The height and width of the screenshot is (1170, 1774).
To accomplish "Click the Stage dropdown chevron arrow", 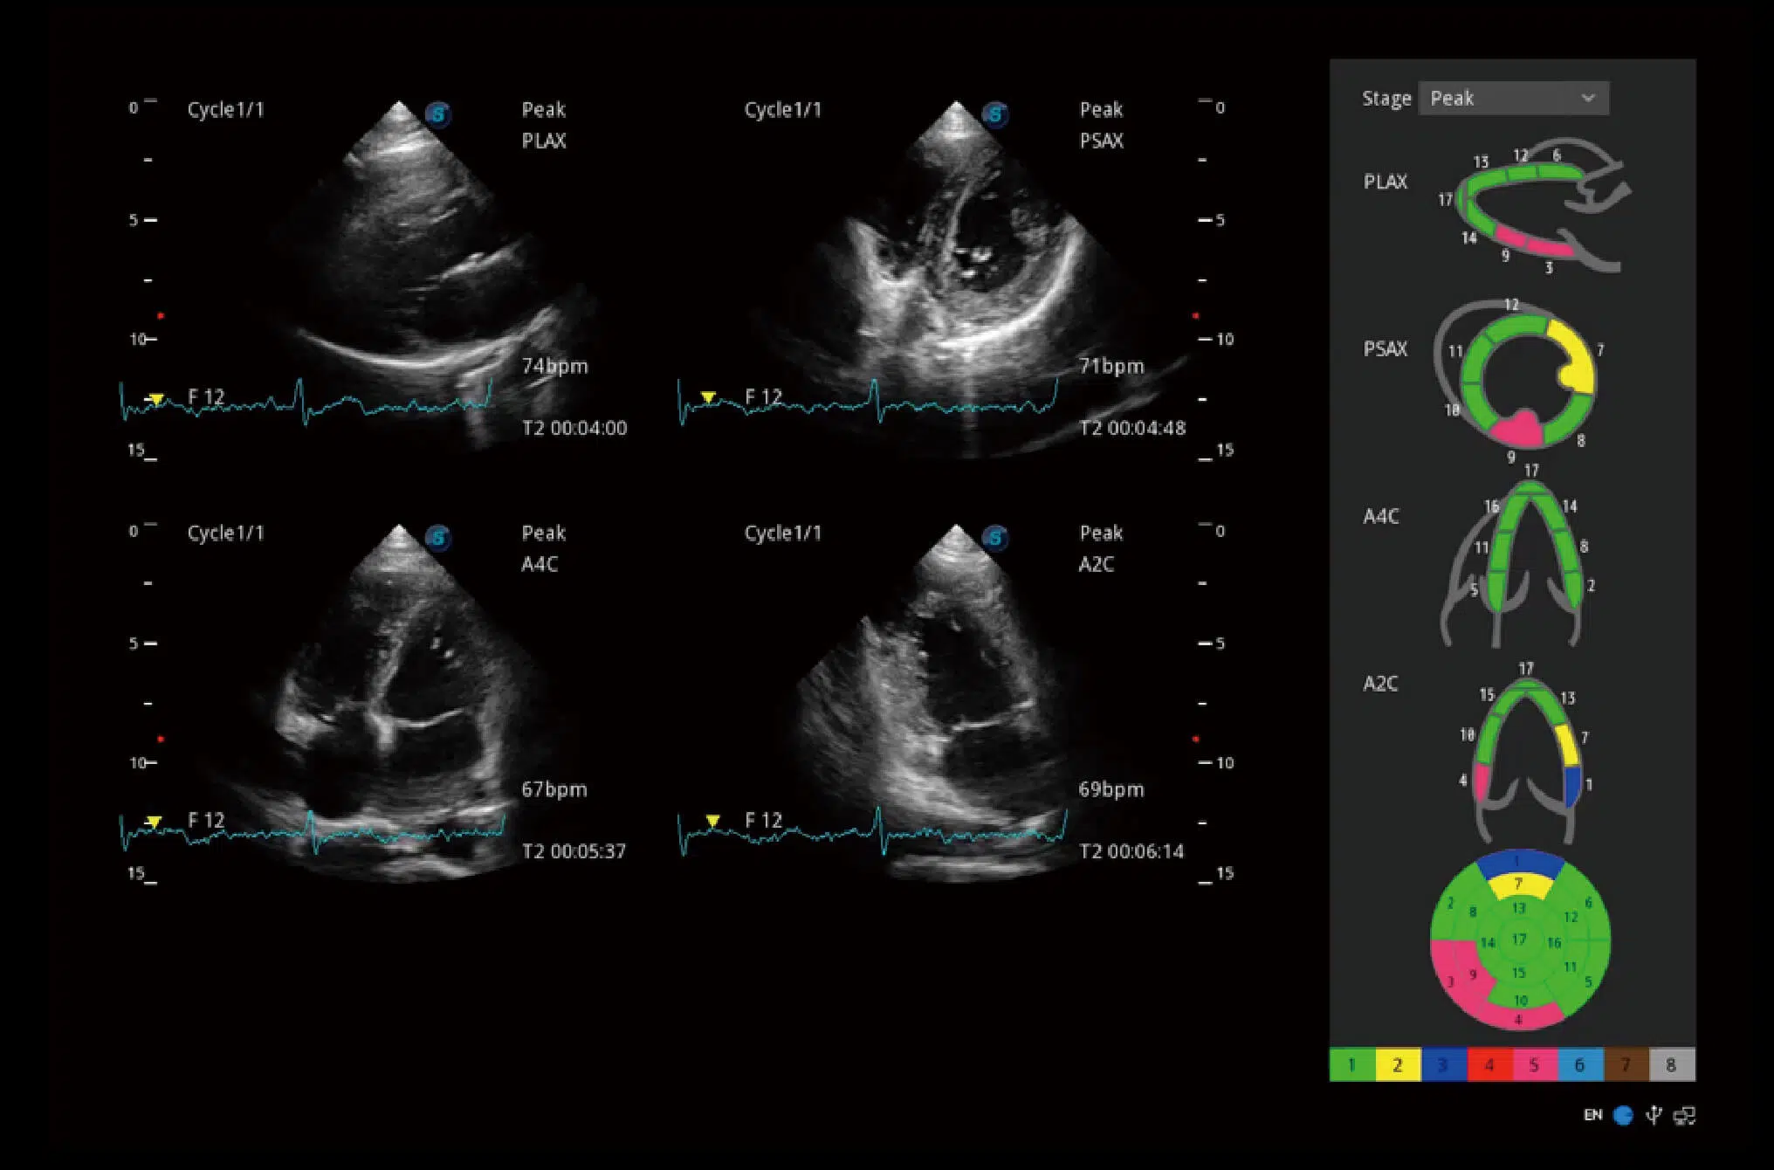I will (x=1588, y=99).
